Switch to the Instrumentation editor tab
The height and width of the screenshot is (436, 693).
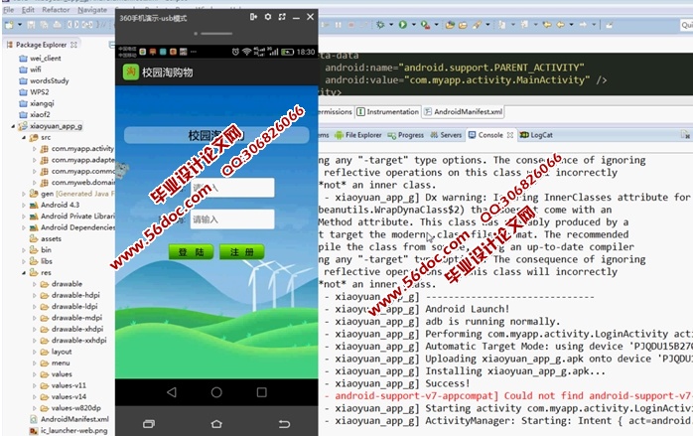tap(387, 112)
